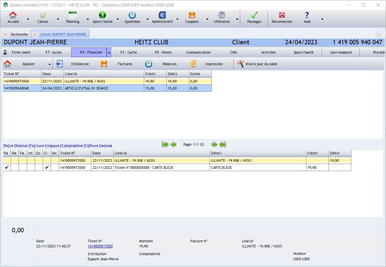Open the Sport/Santé toolbar icon
Image resolution: width=386 pixels, height=267 pixels.
[102, 15]
